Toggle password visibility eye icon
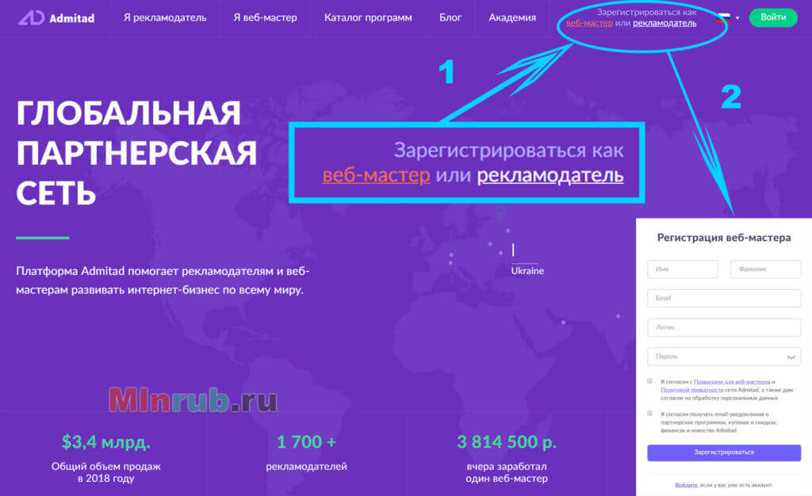This screenshot has width=812, height=496. click(791, 357)
